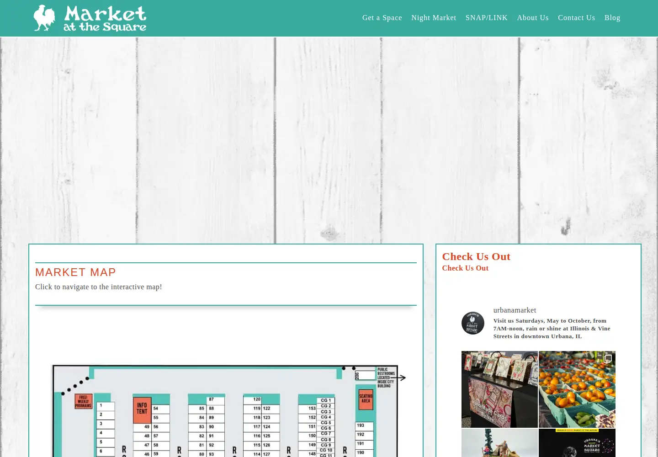Click the urbanamarket username link
Viewport: 658px width, 457px height.
click(x=515, y=310)
